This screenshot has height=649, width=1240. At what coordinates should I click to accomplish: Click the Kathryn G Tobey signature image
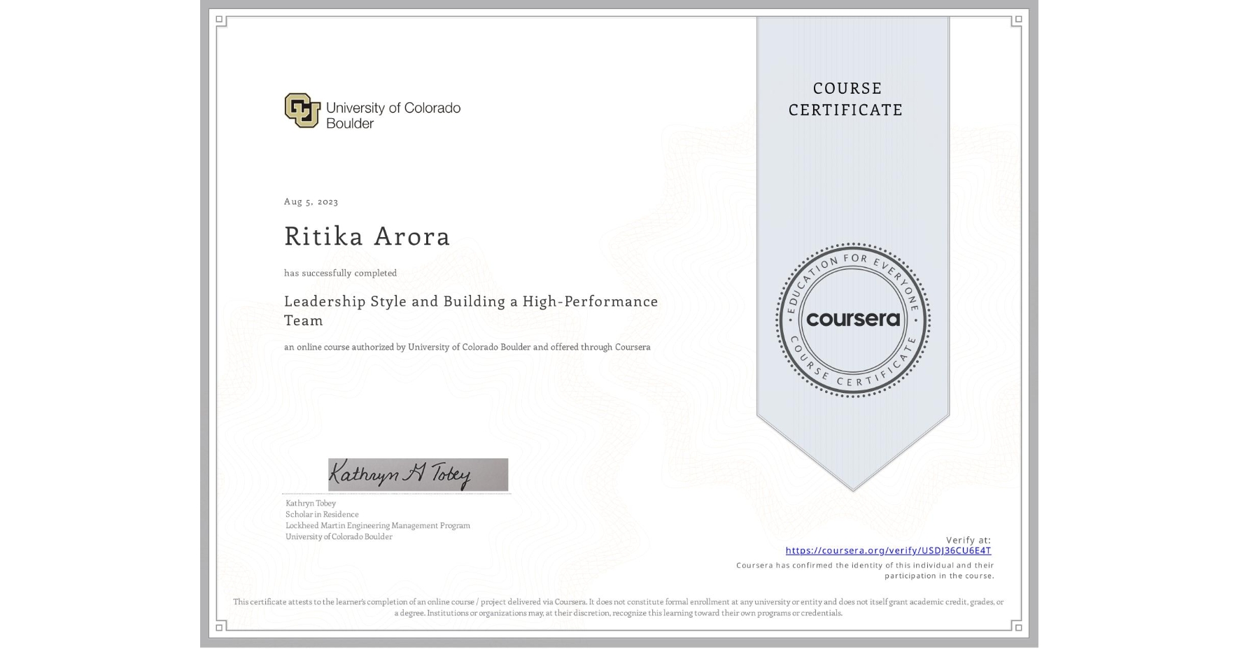tap(418, 475)
